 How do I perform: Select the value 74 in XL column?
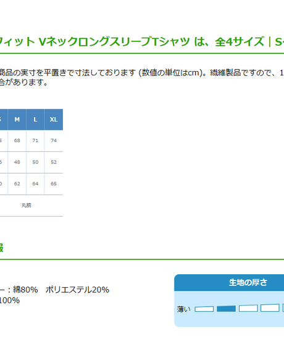tap(54, 140)
